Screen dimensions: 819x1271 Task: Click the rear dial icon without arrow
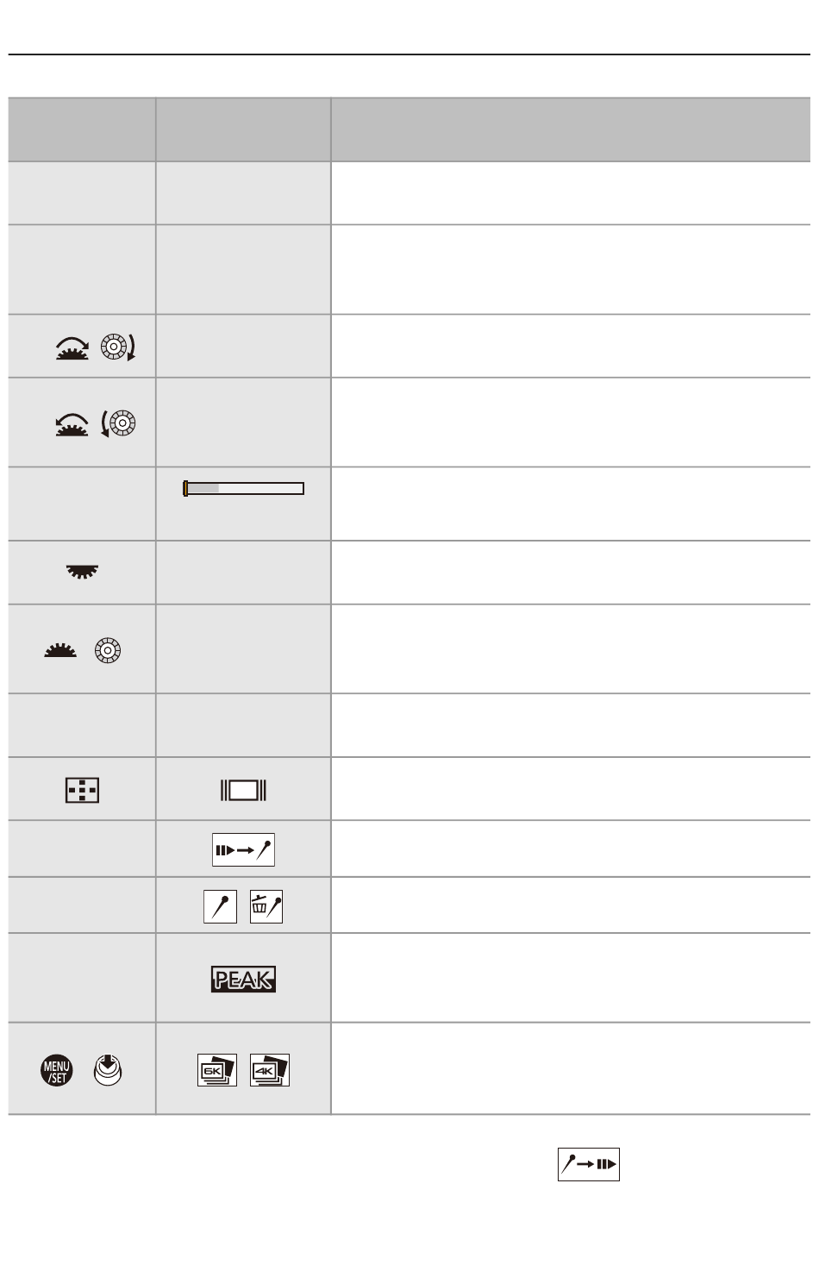coord(60,651)
